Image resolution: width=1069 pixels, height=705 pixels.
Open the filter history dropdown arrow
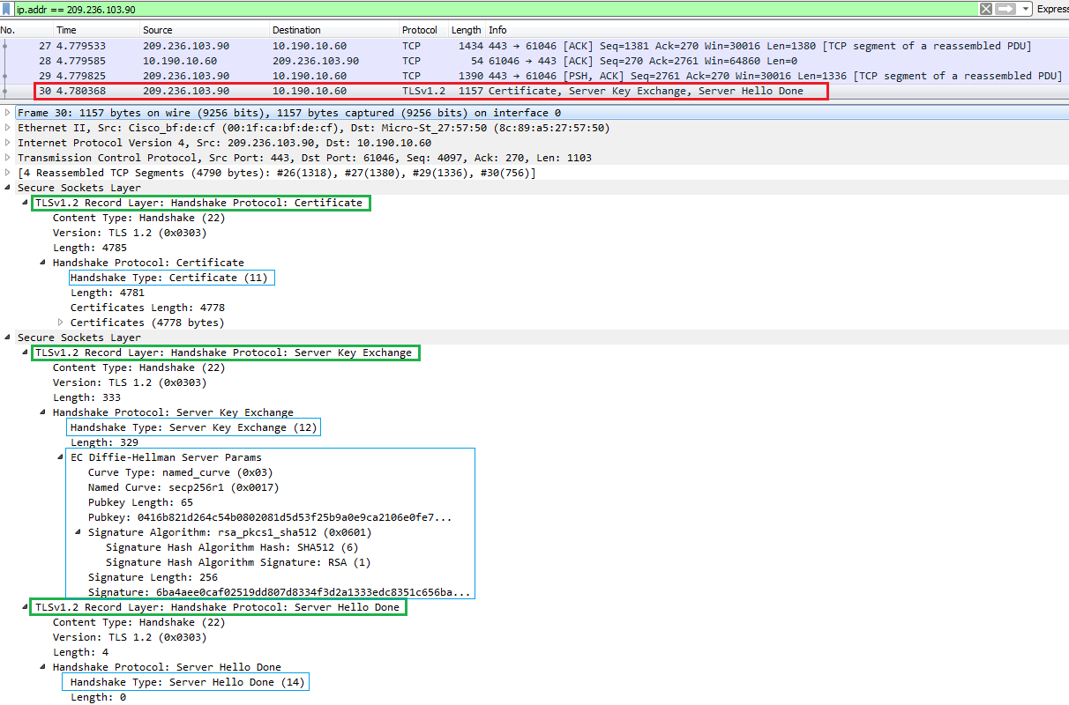1026,9
